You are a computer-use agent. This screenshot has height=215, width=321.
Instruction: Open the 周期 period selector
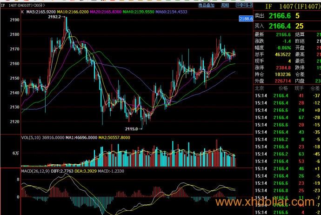pos(225,6)
